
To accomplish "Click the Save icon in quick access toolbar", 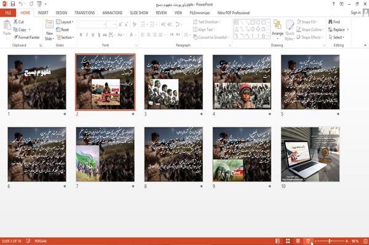I will [x=13, y=4].
